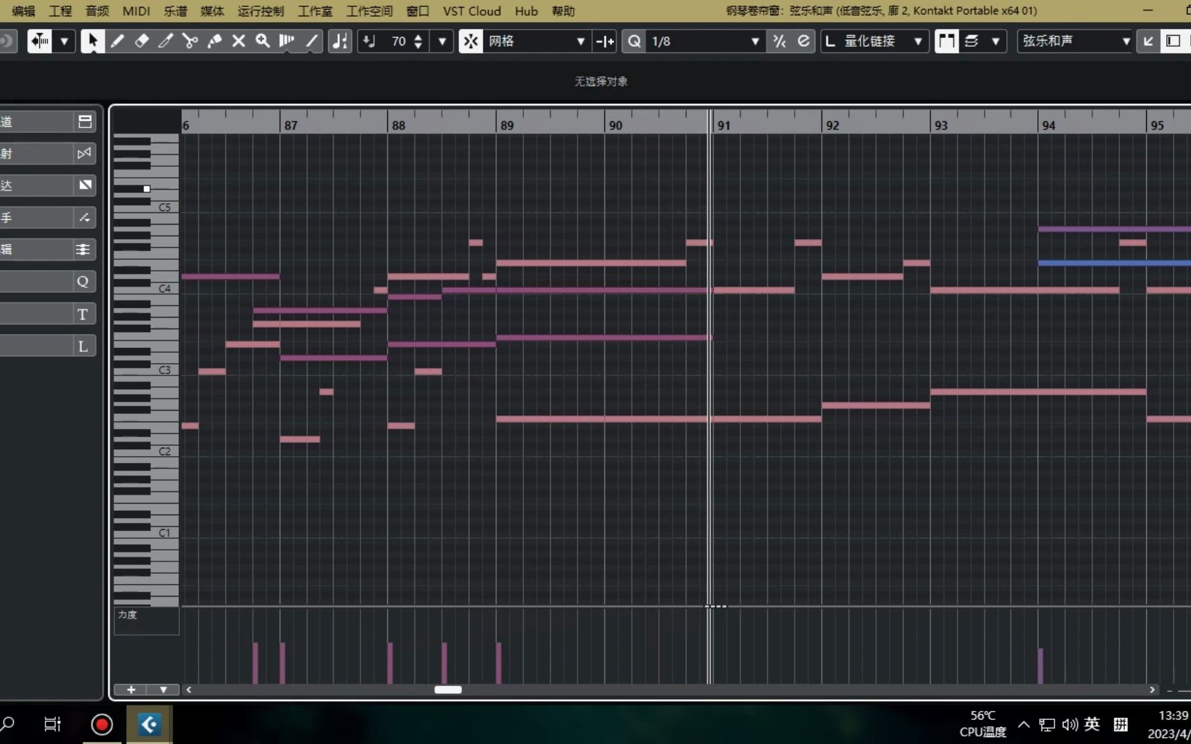The width and height of the screenshot is (1191, 744).
Task: Open the 工作空间 menu
Action: 369,11
